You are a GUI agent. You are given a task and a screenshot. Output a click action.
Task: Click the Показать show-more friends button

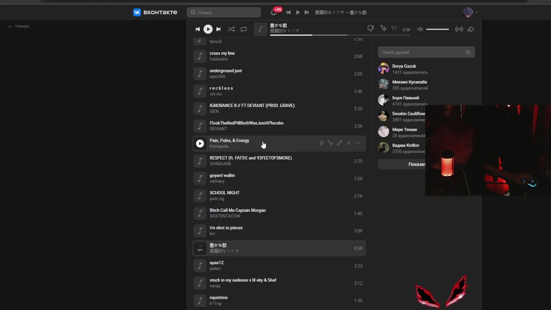[402, 164]
